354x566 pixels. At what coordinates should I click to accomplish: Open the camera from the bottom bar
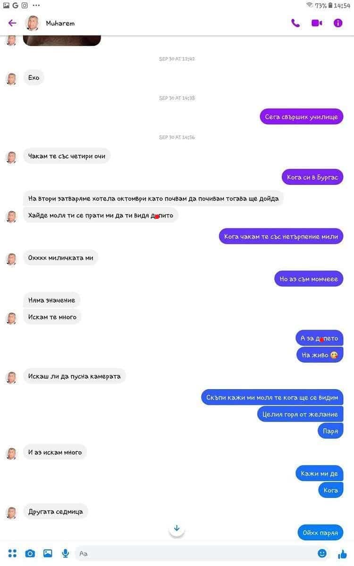point(30,553)
